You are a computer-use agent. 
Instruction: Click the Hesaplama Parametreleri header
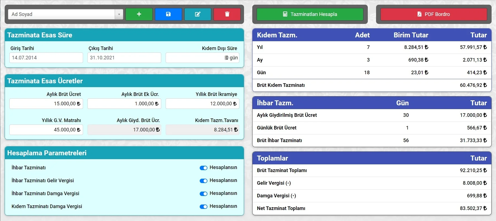pos(124,153)
